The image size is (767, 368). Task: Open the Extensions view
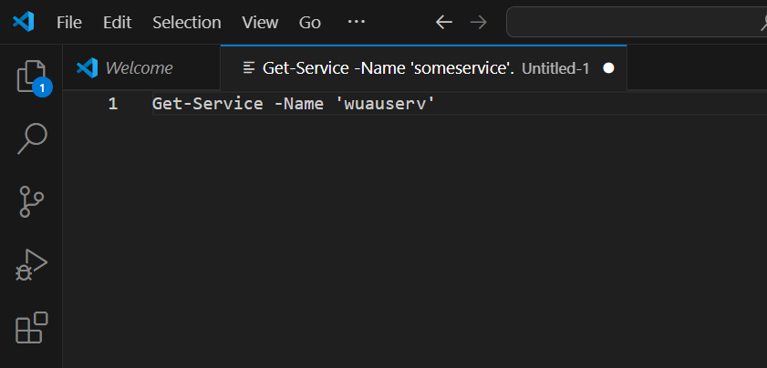32,327
